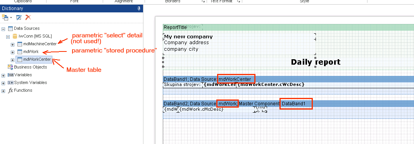
Task: Select the 'company city' text line
Action: click(x=181, y=49)
